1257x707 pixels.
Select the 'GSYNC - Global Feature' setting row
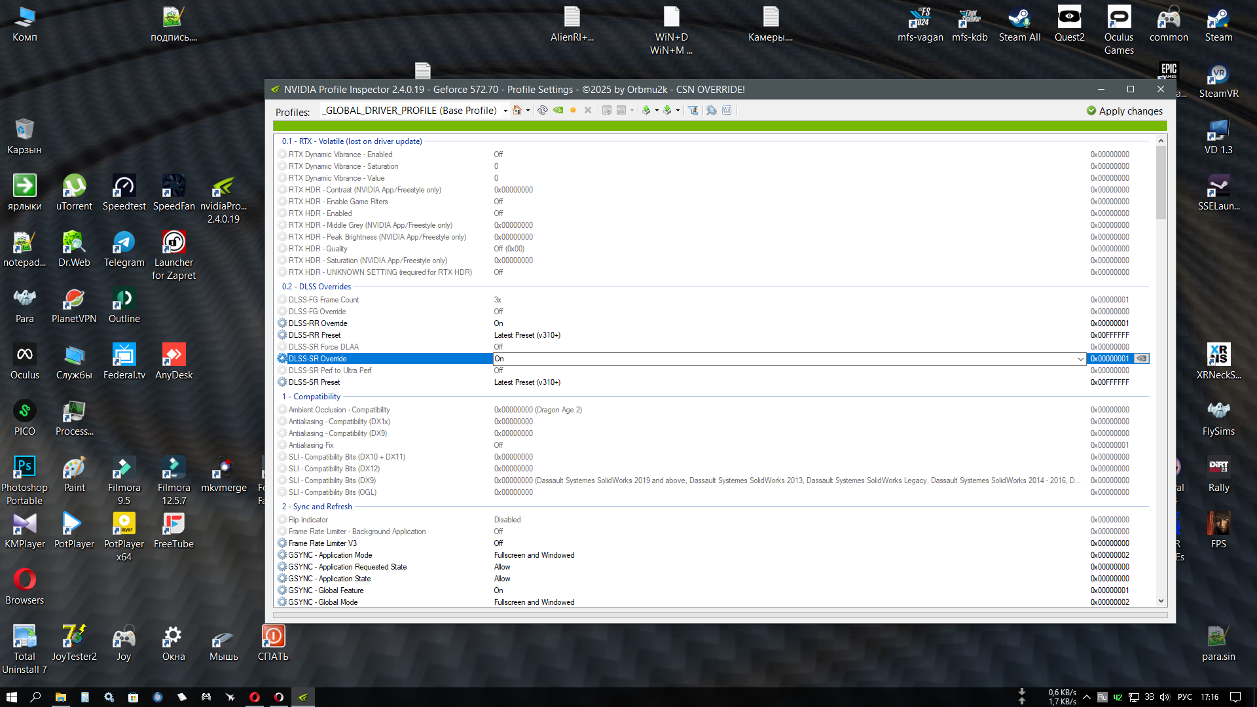pyautogui.click(x=712, y=590)
